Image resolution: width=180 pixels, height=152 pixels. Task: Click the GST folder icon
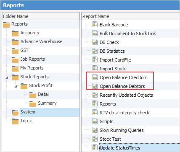point(15,51)
